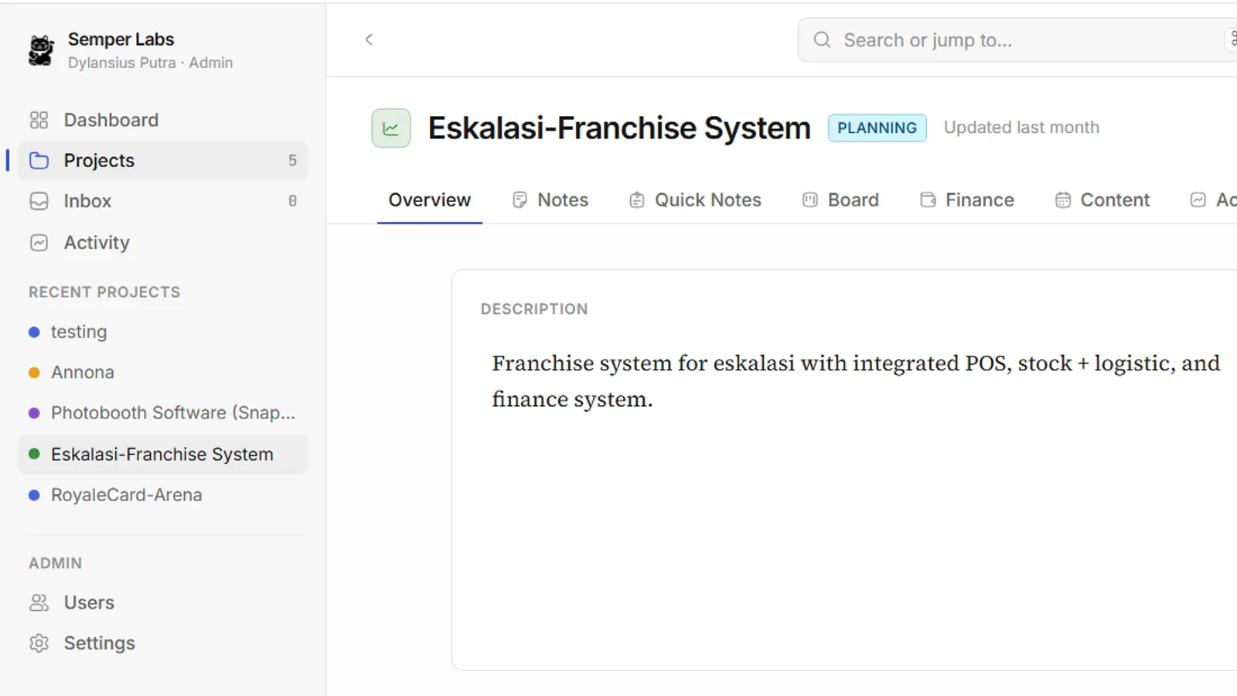Open the Finance tab

[x=967, y=200]
